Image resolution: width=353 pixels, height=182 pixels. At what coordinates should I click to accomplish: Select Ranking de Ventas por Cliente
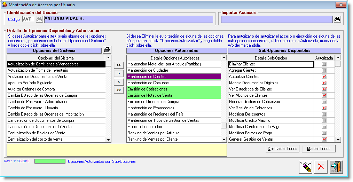(174, 139)
